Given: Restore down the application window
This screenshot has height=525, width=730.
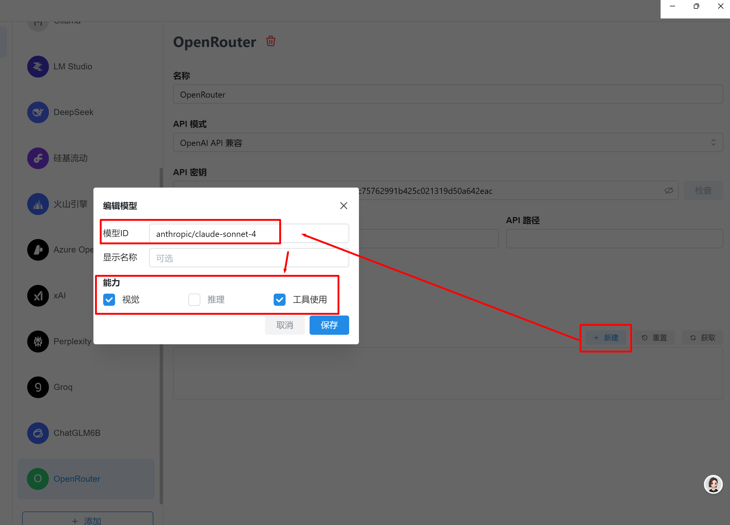Looking at the screenshot, I should tap(696, 6).
